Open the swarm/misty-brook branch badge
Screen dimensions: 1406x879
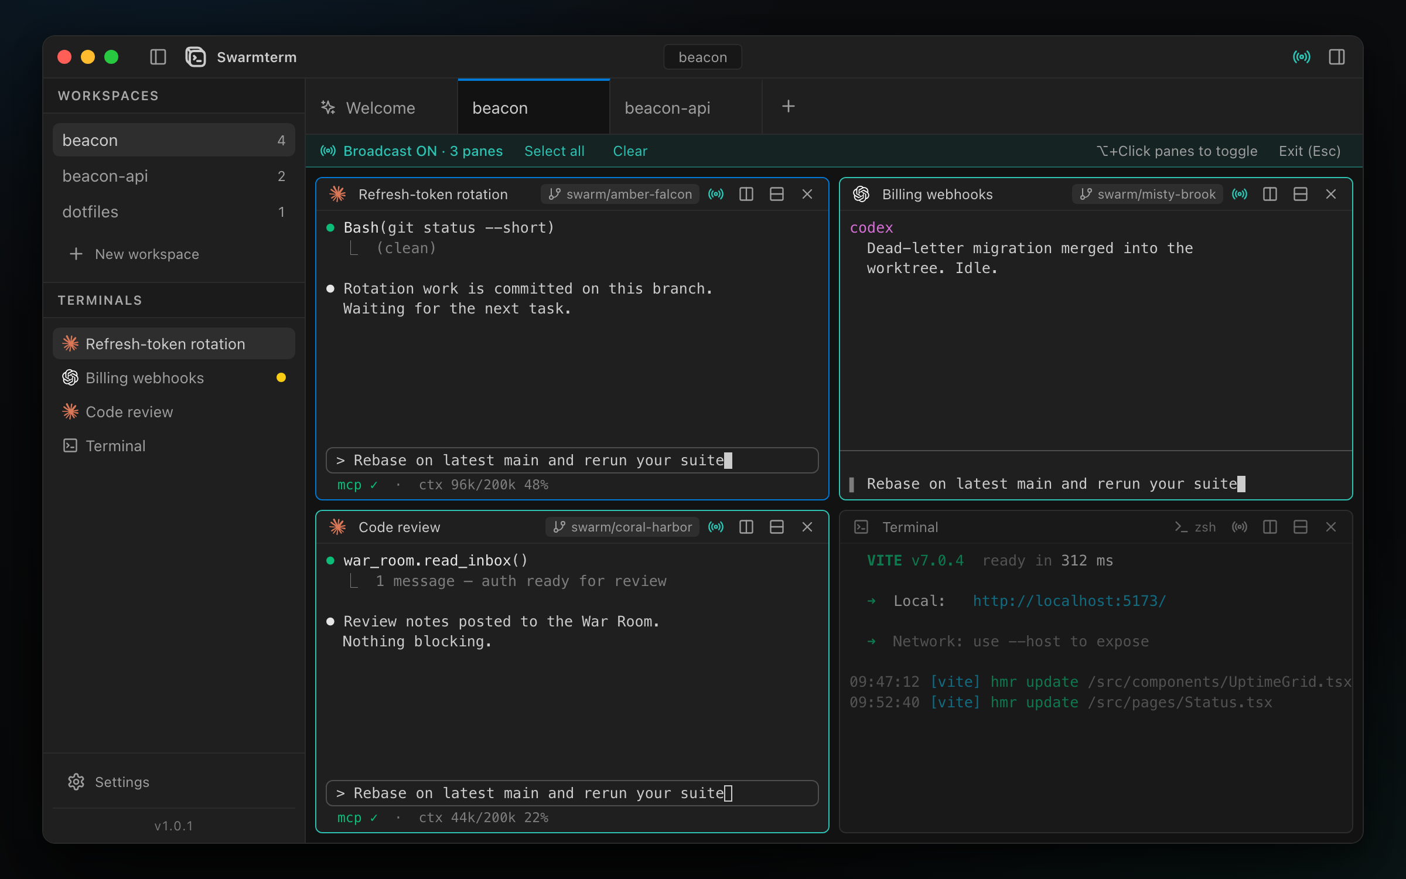(x=1148, y=194)
